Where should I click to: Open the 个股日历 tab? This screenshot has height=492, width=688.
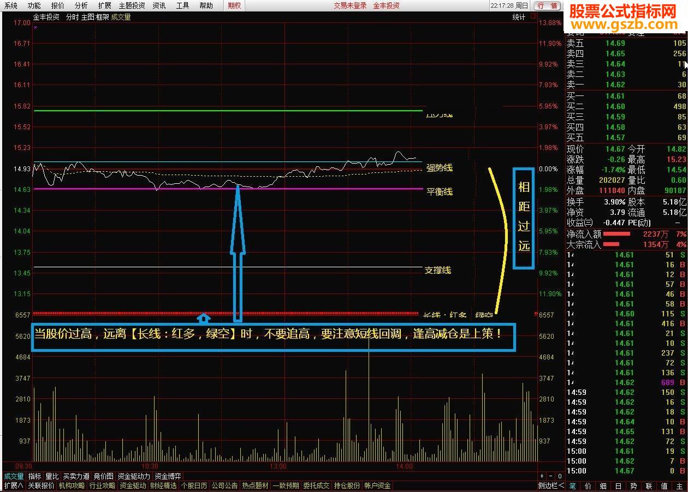point(194,485)
